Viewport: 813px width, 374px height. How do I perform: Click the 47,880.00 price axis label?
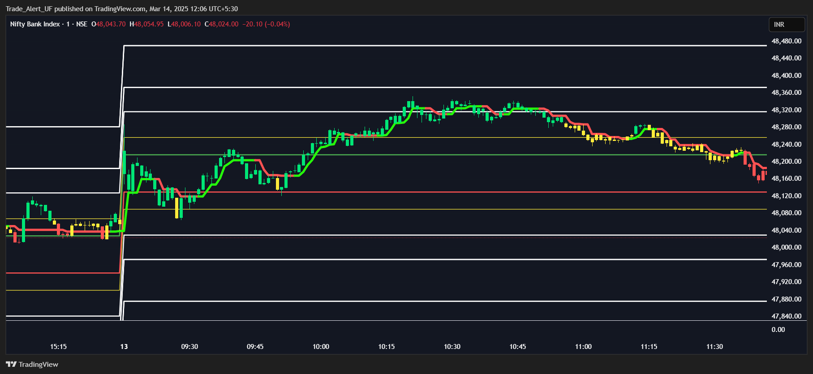click(x=786, y=299)
